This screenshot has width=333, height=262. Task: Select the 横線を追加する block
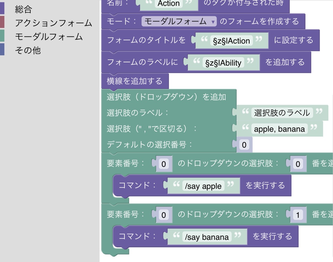click(x=134, y=81)
